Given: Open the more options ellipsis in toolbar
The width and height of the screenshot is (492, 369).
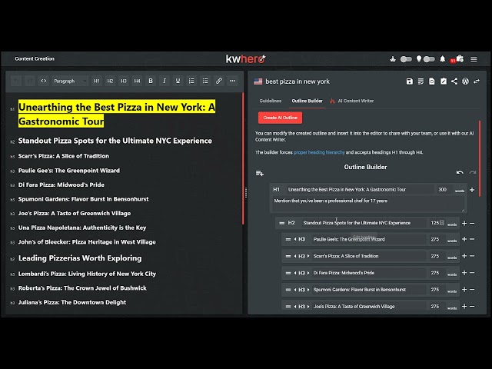Looking at the screenshot, I should 232,81.
